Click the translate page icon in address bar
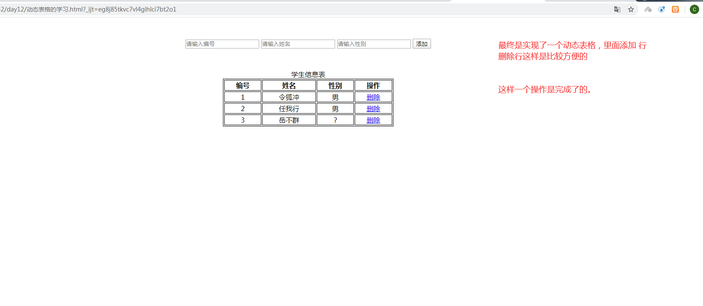Image resolution: width=703 pixels, height=306 pixels. point(617,9)
